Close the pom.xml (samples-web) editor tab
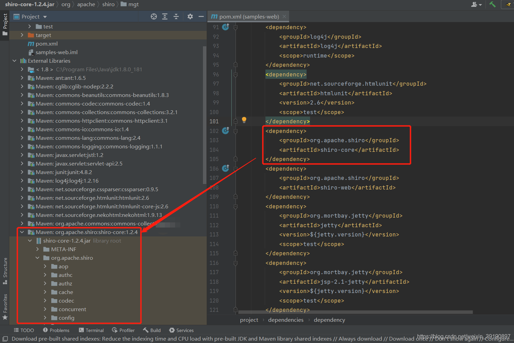 [x=284, y=16]
